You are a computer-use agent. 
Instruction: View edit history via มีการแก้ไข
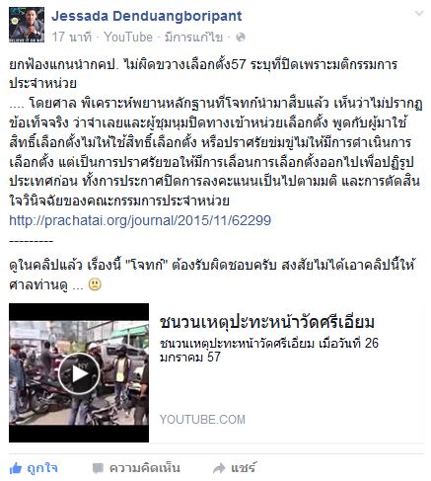[193, 38]
